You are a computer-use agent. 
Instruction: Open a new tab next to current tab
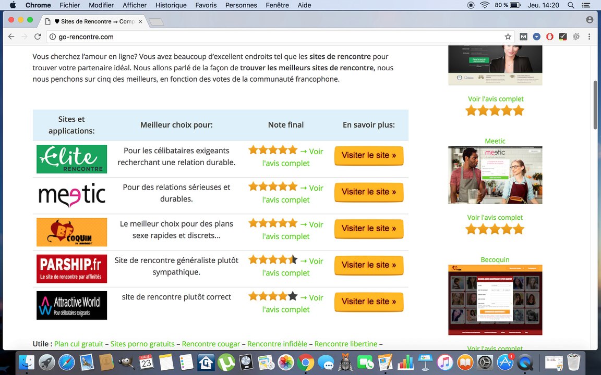(x=157, y=22)
